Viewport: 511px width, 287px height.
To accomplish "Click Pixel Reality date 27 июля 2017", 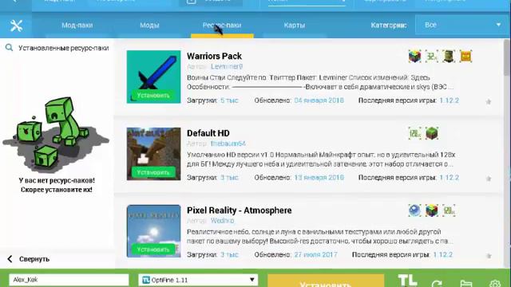I will pyautogui.click(x=316, y=255).
